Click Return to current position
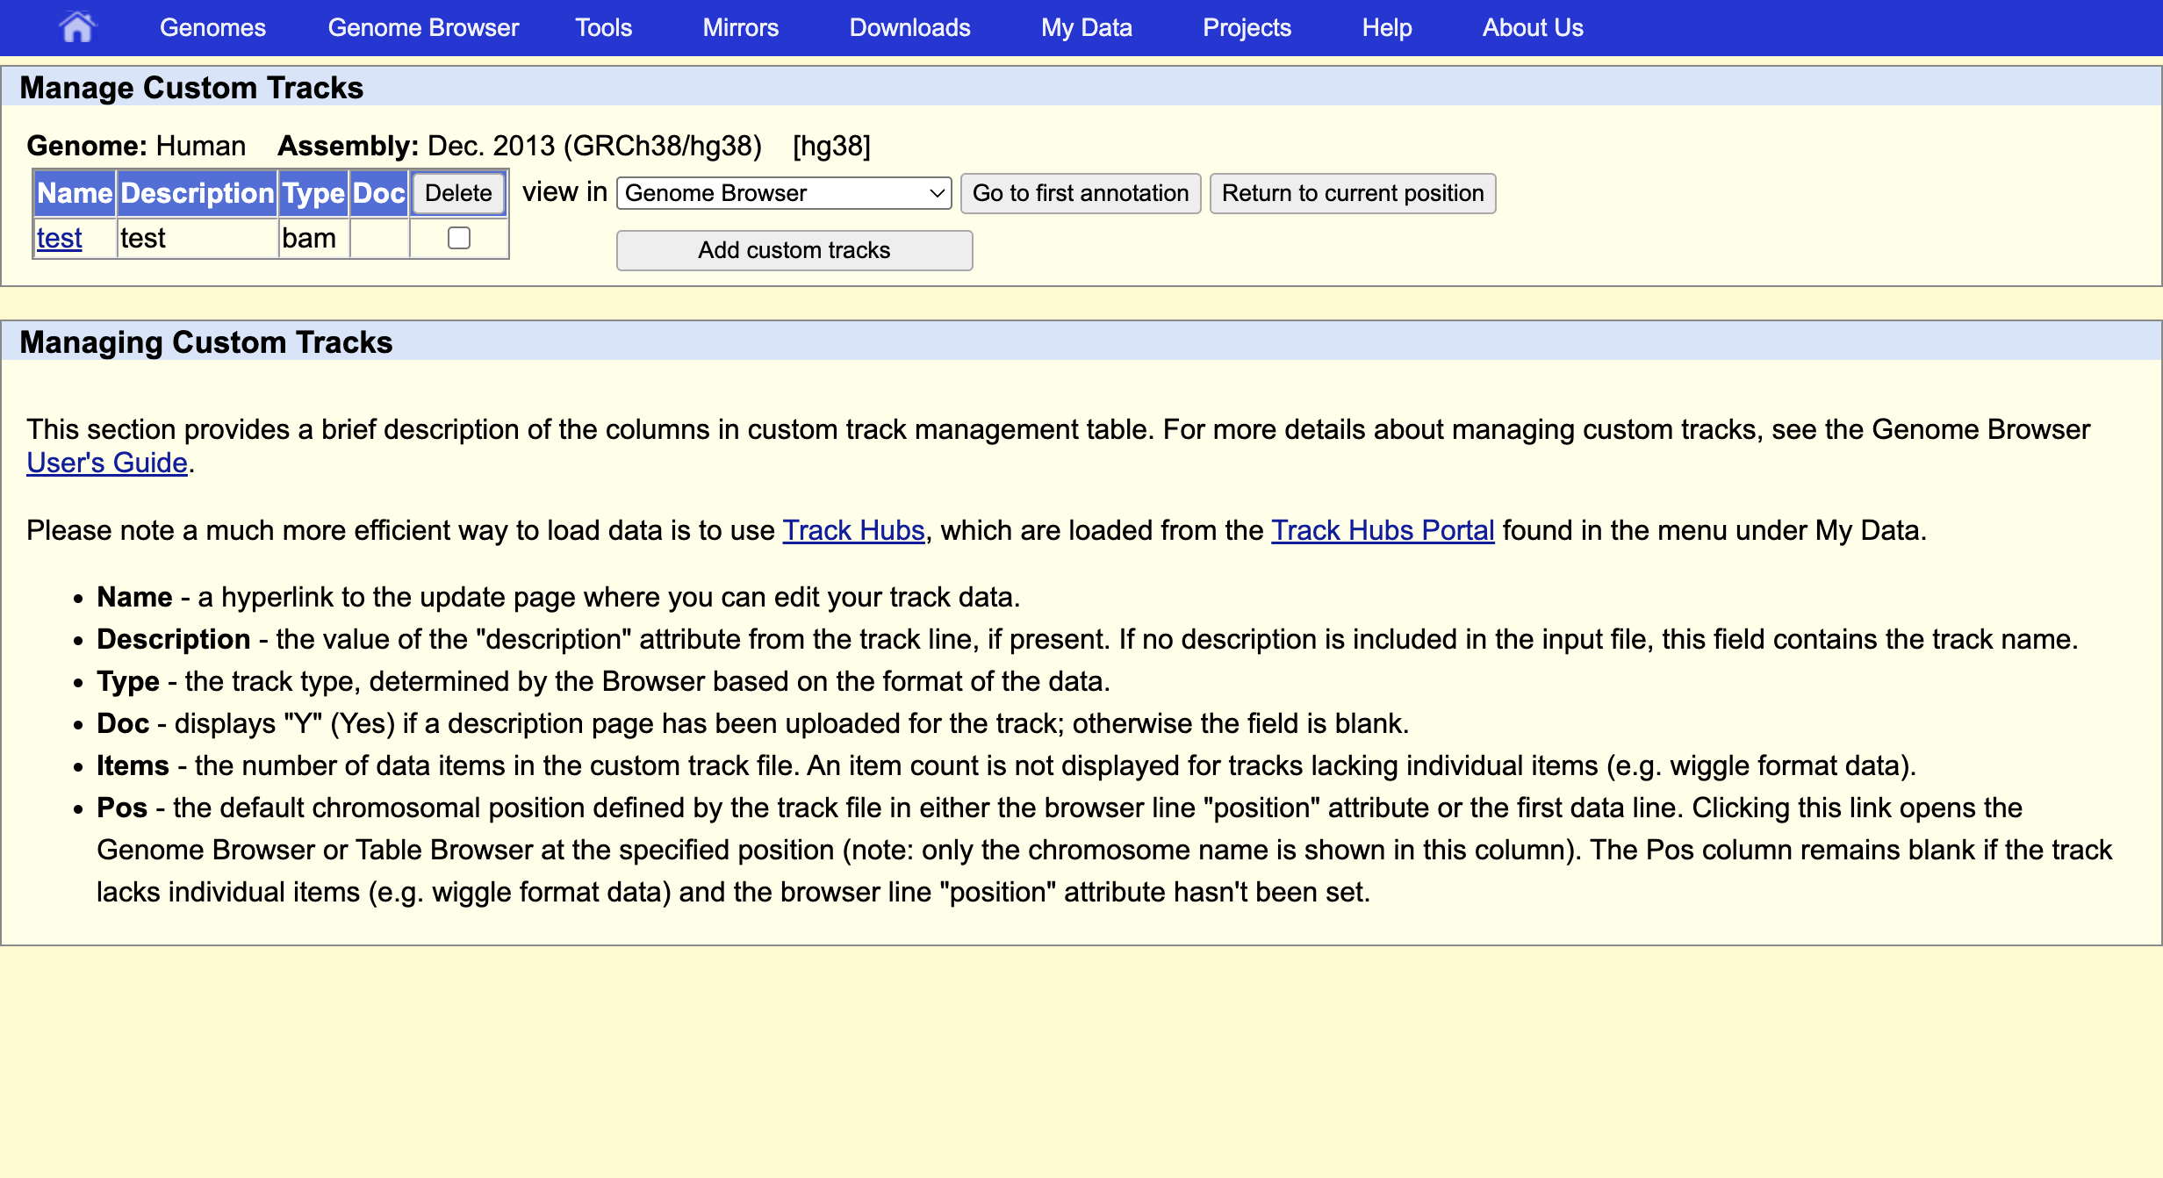This screenshot has height=1178, width=2163. pos(1352,193)
